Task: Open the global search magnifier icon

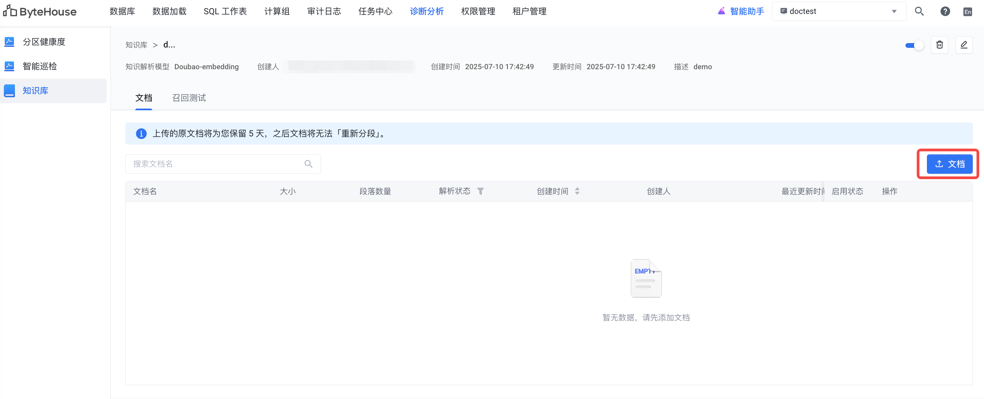Action: pyautogui.click(x=919, y=12)
